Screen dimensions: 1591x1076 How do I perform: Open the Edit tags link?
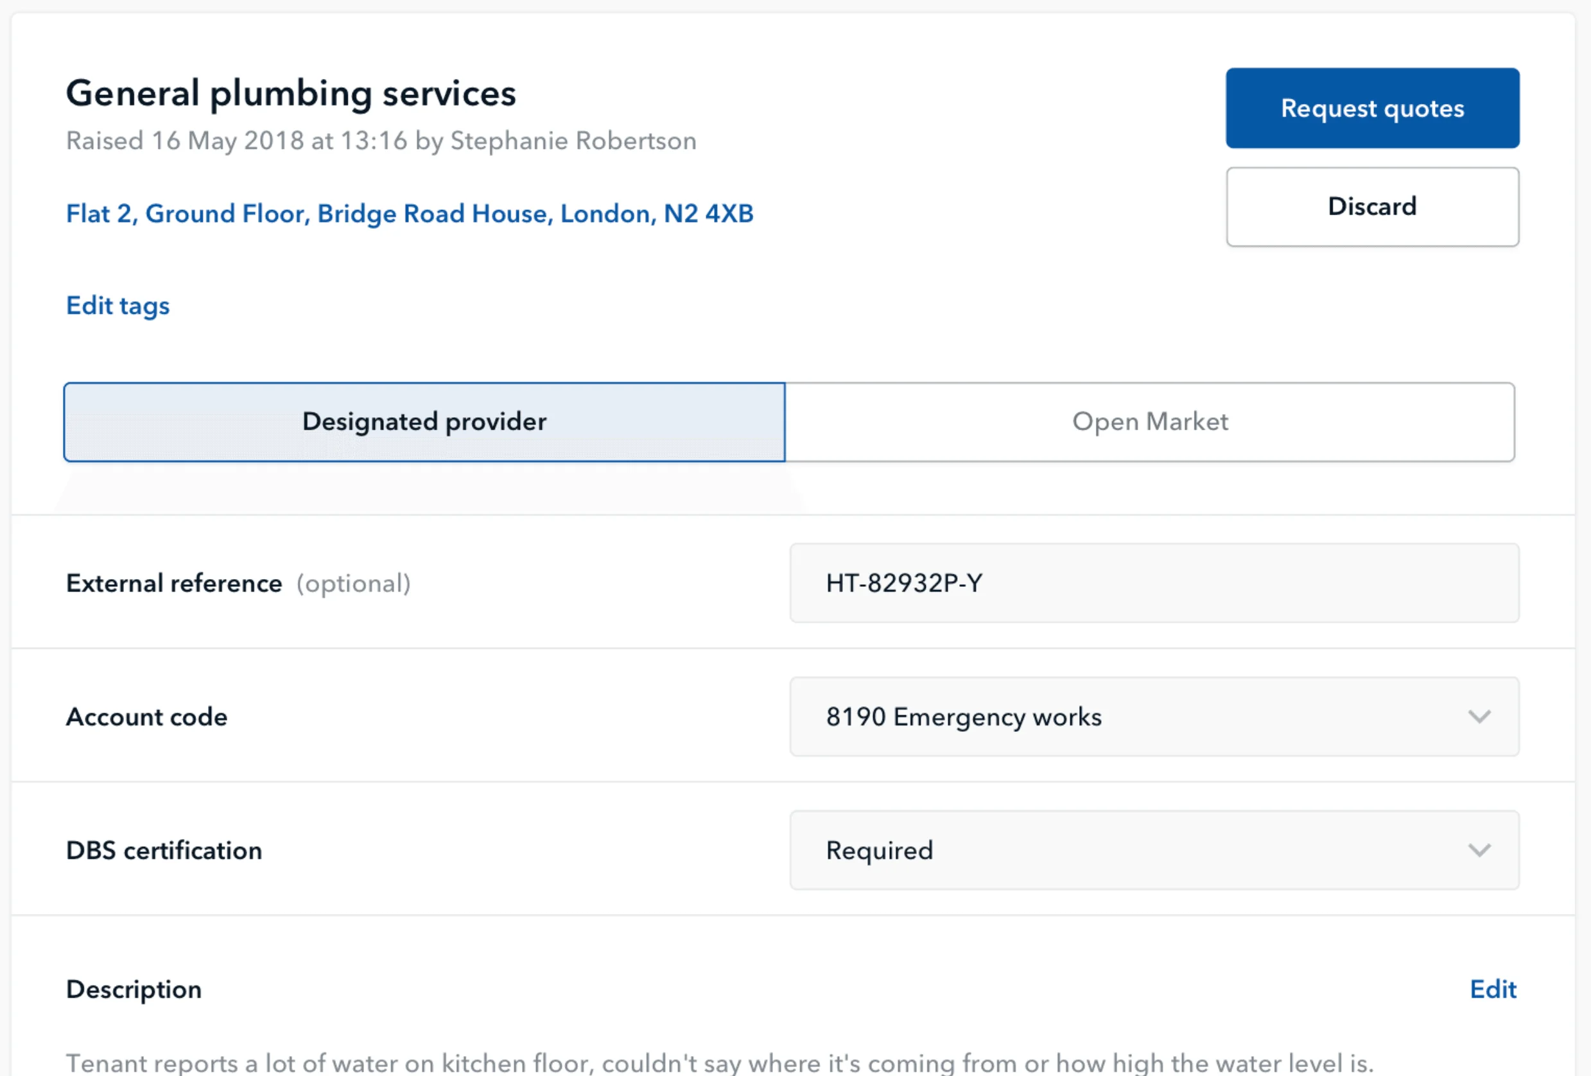pyautogui.click(x=117, y=306)
